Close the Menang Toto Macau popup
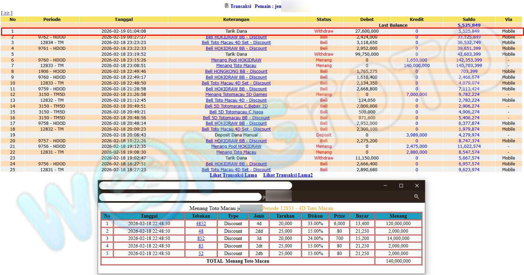 (x=417, y=186)
